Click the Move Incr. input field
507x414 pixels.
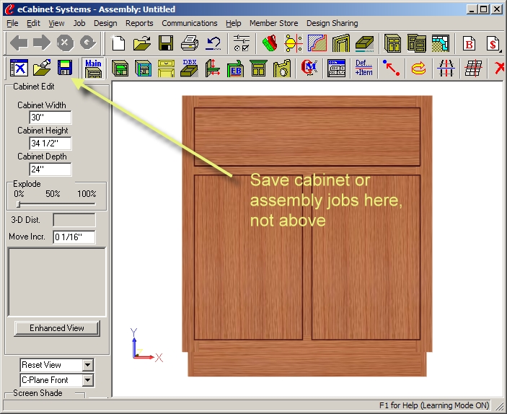(74, 237)
